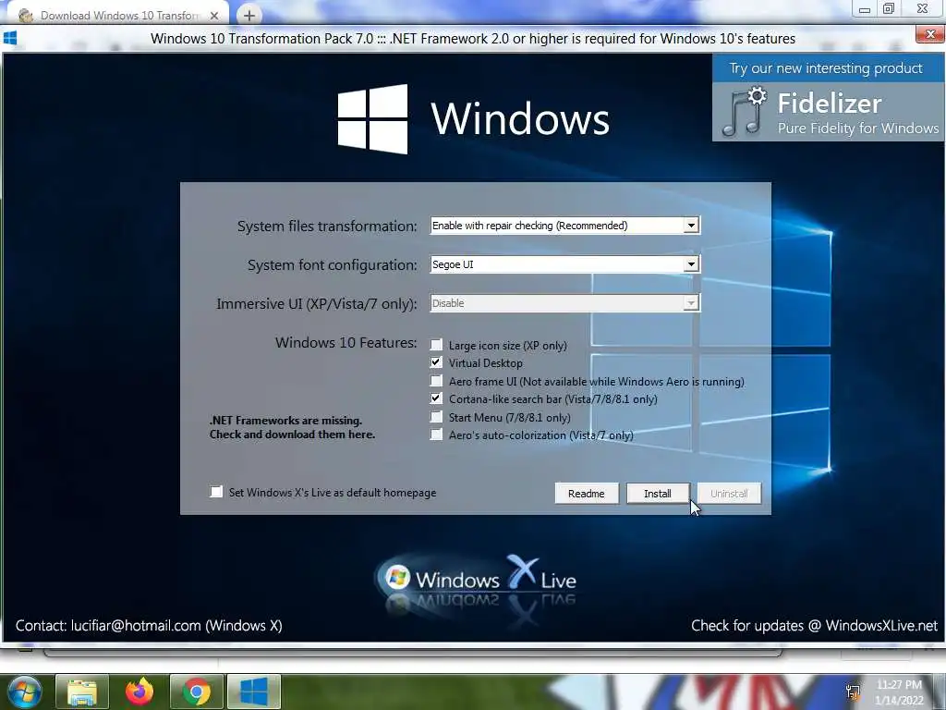Close the Download Windows 10 Transformation browser tab
Viewport: 946px width, 710px height.
pyautogui.click(x=214, y=16)
